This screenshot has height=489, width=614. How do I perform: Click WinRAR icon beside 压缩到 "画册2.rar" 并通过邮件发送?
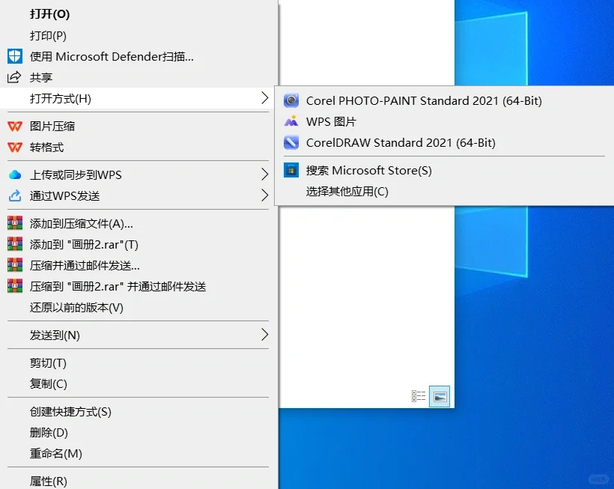pos(15,286)
